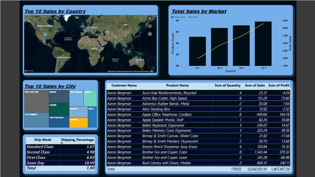Click Belkin Memory Card, Ergonomic row
This screenshot has width=315, height=177.
click(198, 131)
